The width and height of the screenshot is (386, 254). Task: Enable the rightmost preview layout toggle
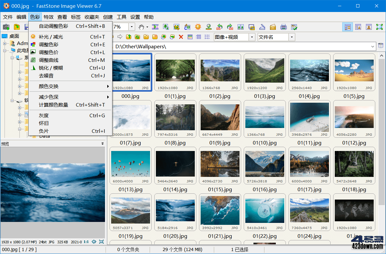tap(368, 27)
